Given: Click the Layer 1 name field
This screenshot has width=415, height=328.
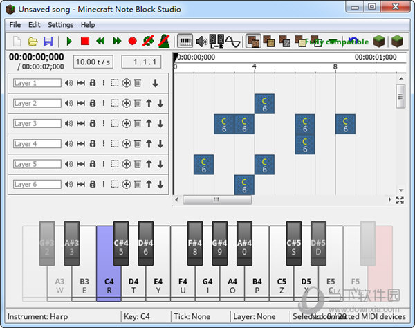Looking at the screenshot, I should [x=37, y=83].
